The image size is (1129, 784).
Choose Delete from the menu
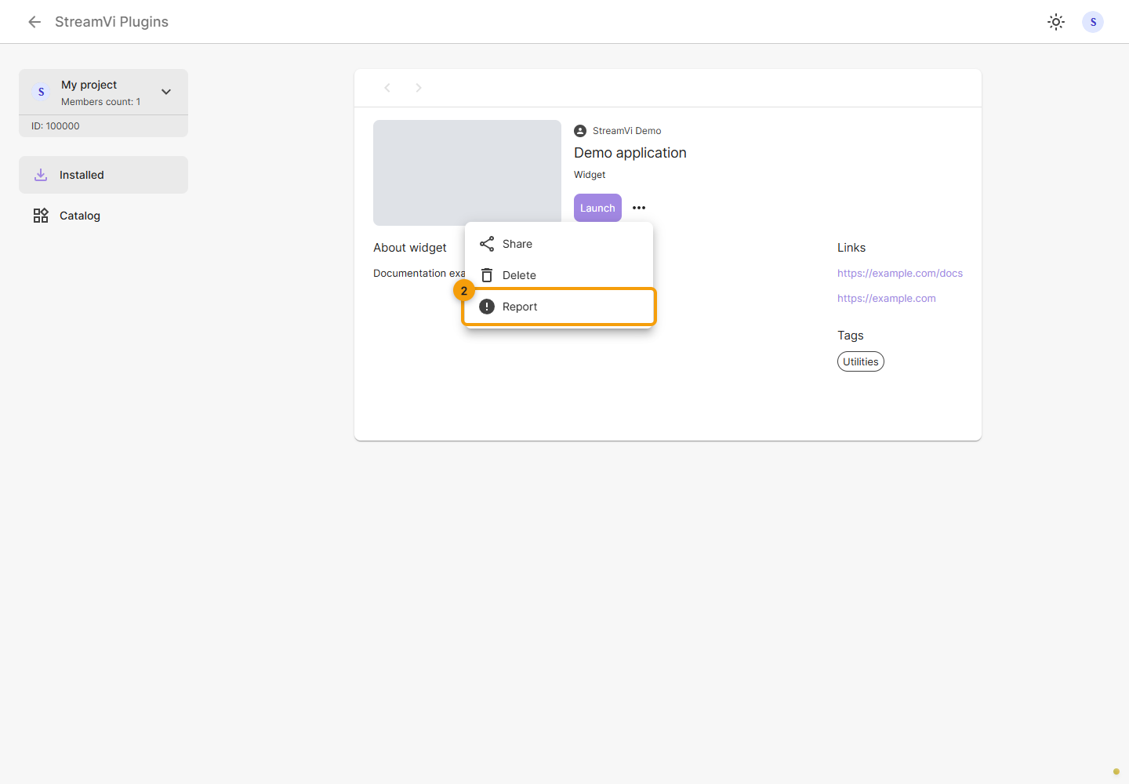click(559, 275)
